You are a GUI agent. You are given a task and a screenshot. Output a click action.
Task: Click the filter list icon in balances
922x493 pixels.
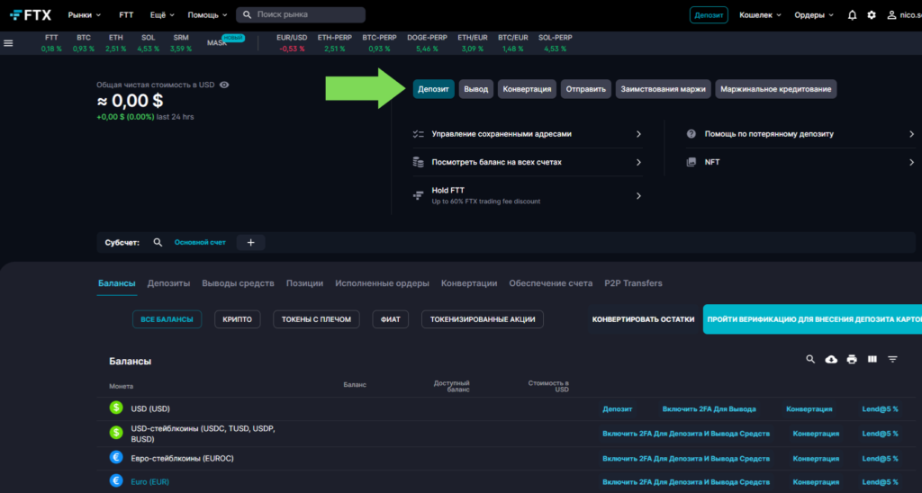(892, 359)
